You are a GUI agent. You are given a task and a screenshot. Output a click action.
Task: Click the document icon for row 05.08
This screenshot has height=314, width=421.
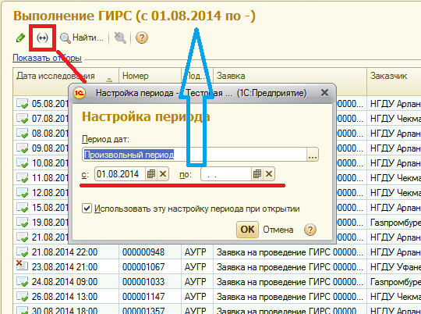coord(22,103)
